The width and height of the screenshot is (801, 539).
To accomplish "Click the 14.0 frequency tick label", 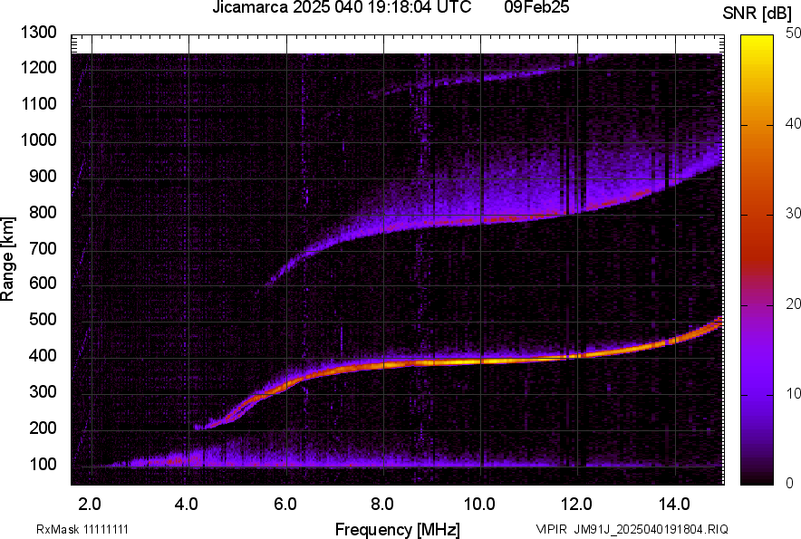I will click(674, 505).
